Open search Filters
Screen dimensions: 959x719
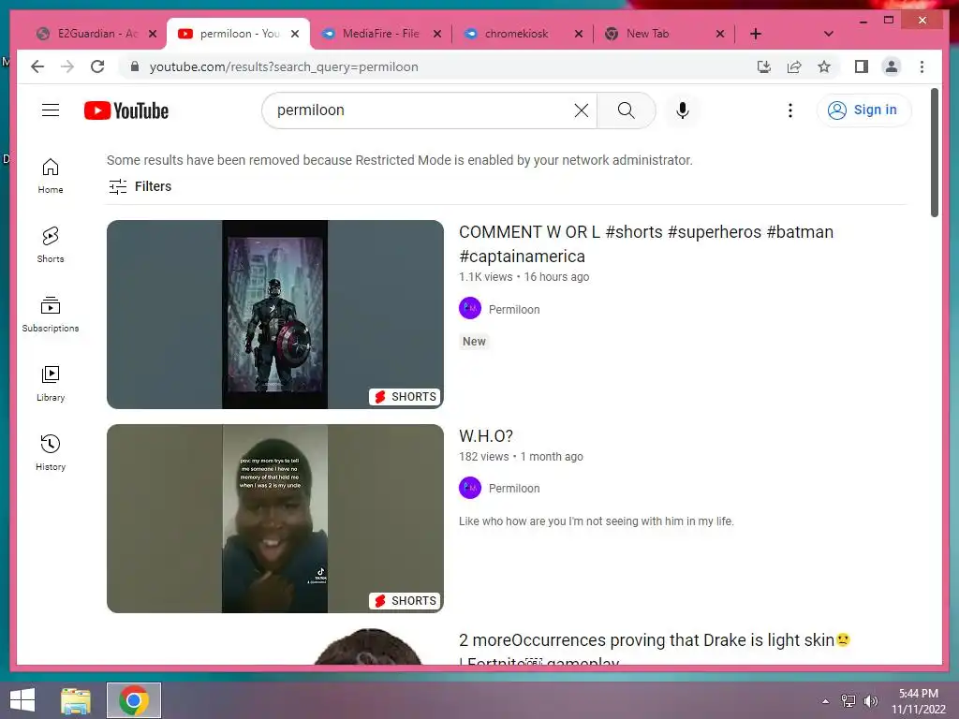coord(140,186)
